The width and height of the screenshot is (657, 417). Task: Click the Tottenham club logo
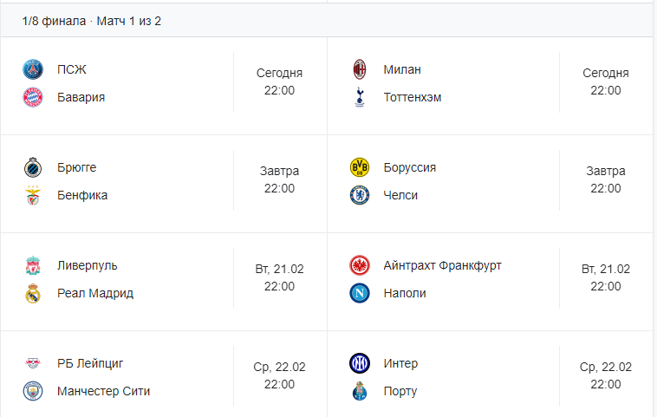pos(360,97)
